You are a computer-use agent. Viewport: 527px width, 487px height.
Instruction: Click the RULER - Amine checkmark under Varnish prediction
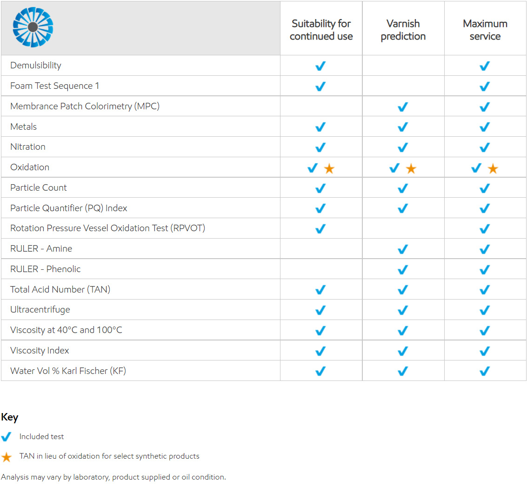click(403, 249)
